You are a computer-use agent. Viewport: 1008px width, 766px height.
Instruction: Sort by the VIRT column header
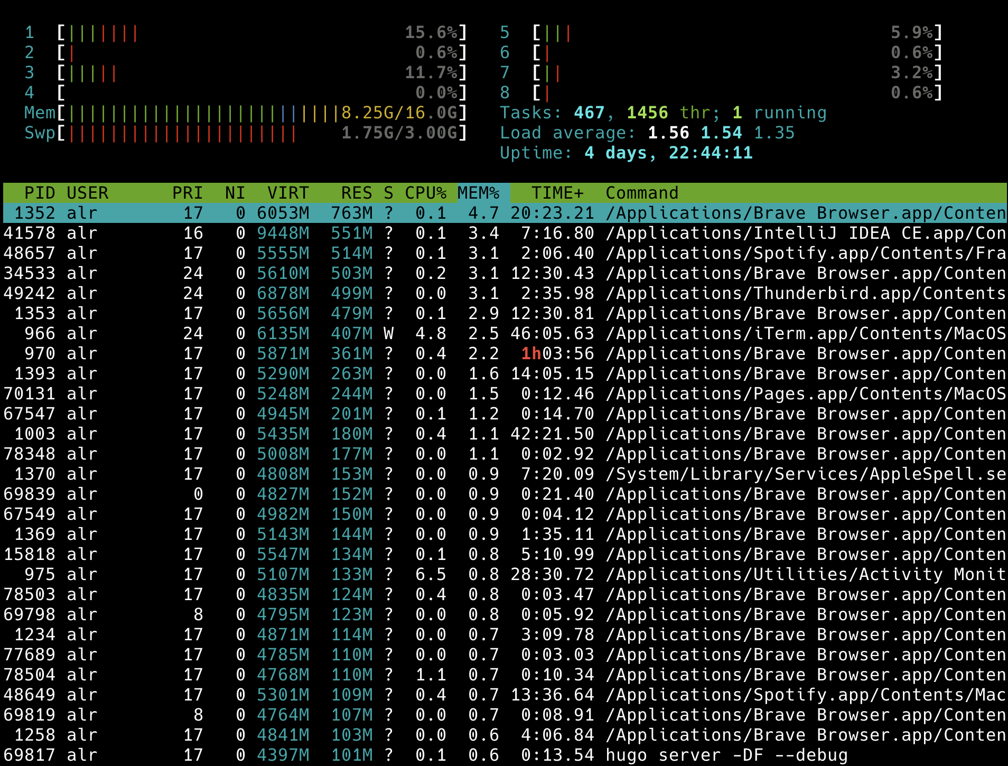(x=288, y=193)
